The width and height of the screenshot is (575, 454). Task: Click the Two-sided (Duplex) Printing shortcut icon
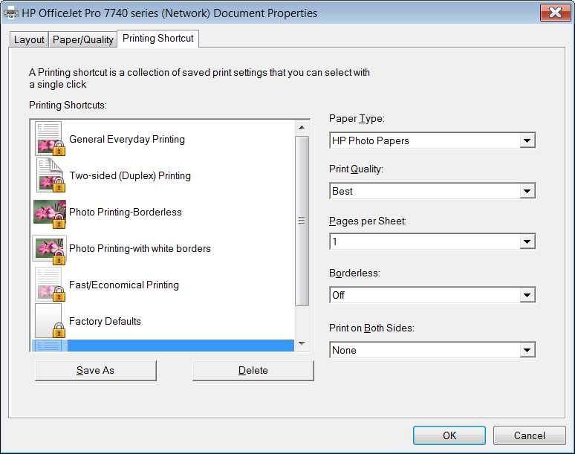[x=51, y=175]
